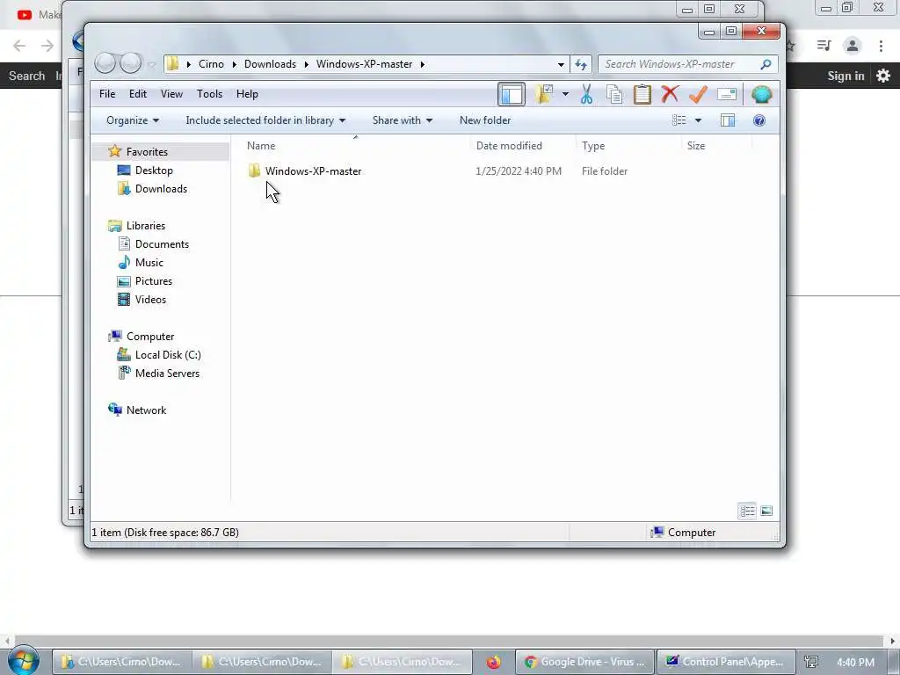900x675 pixels.
Task: Click the Chrome Sign in link
Action: click(x=846, y=76)
